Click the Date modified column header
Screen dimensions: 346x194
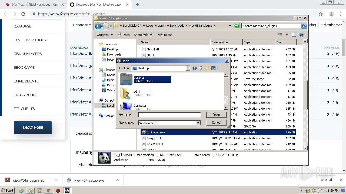pyautogui.click(x=226, y=42)
